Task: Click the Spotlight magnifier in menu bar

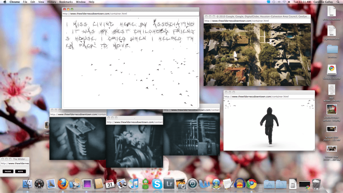Action: 338,2
